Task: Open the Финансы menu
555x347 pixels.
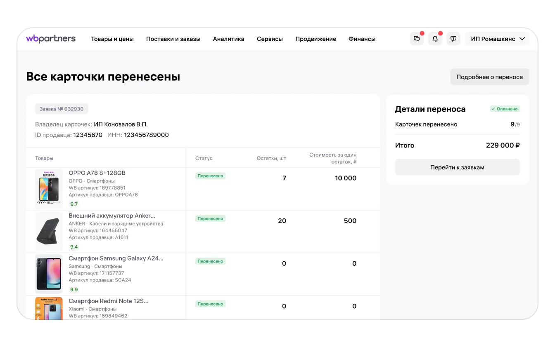Action: point(362,39)
